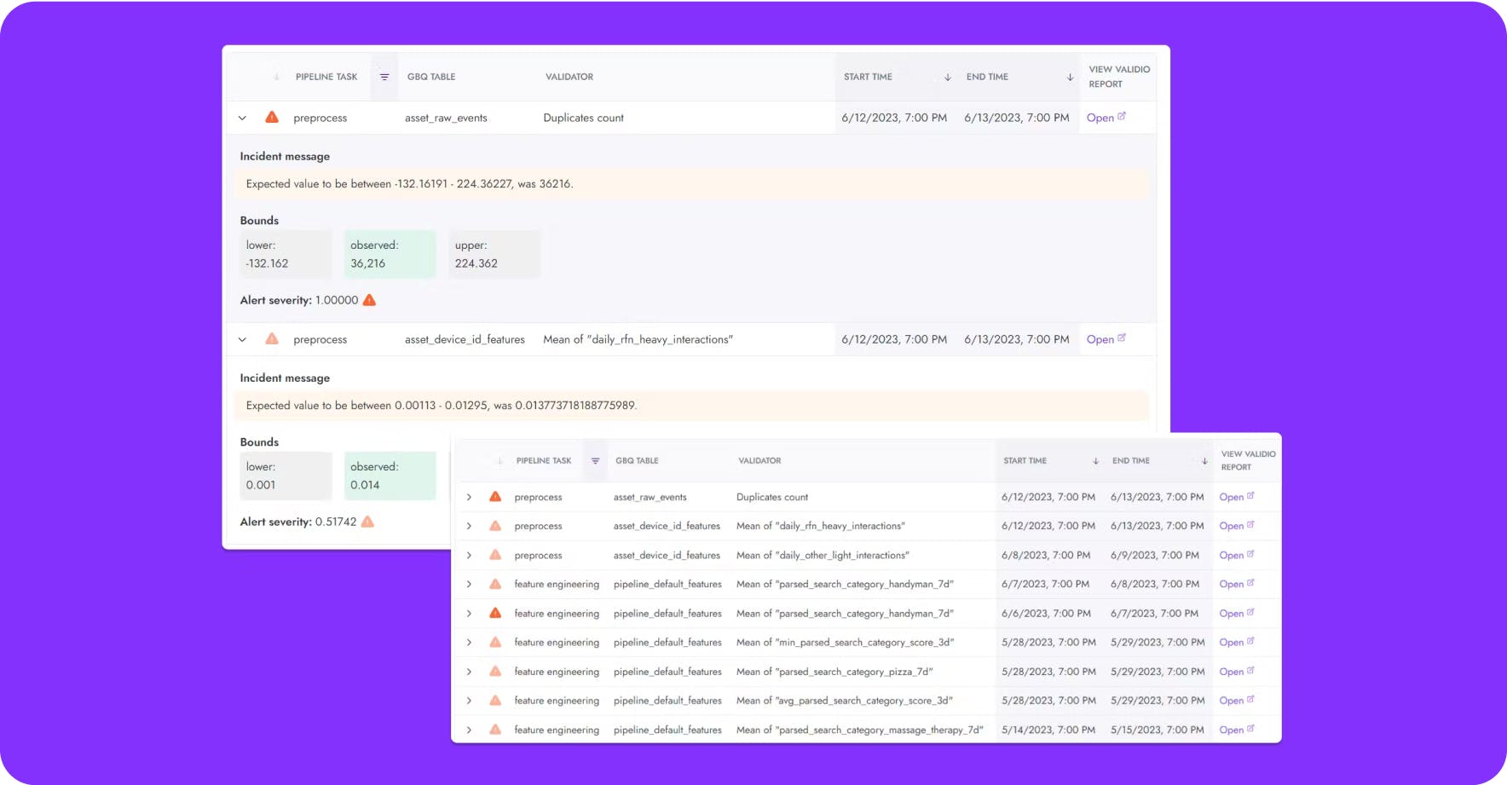Screen dimensions: 1507x785
Task: Click the warning icon beside Alert severity 1.00000
Action: tap(369, 300)
